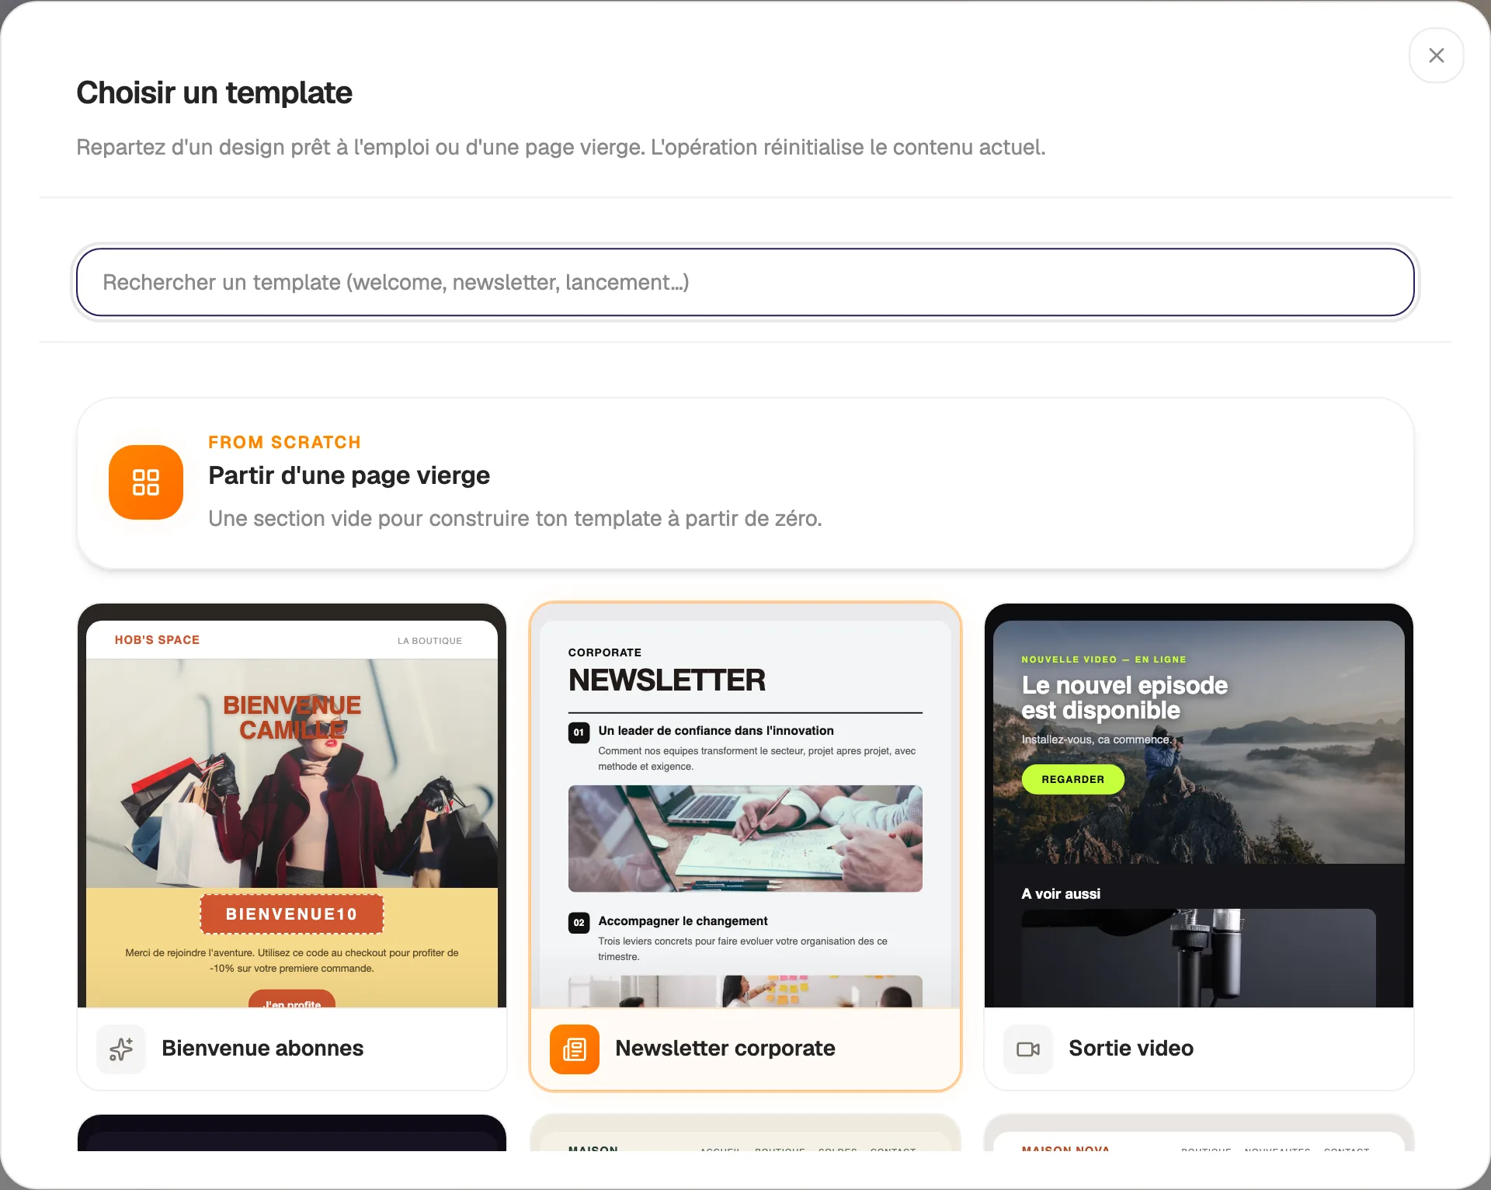Click the MAISON template preview card

point(745,1133)
